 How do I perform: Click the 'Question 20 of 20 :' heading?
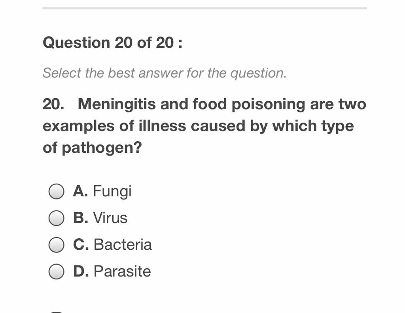113,42
